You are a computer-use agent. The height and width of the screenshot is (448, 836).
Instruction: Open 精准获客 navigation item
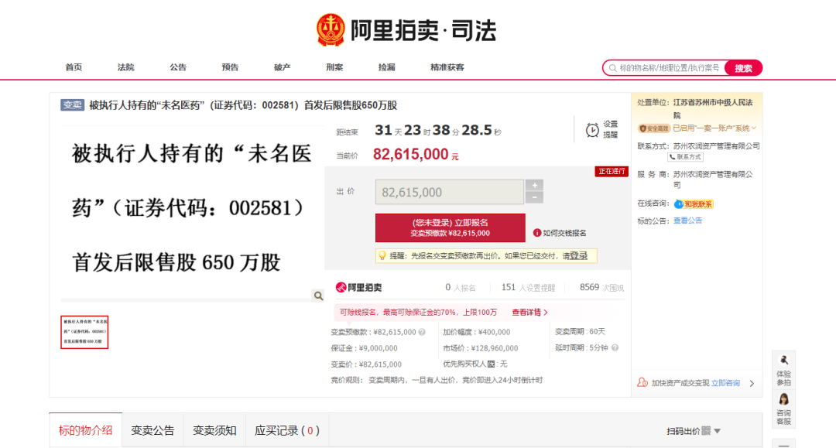coord(447,67)
